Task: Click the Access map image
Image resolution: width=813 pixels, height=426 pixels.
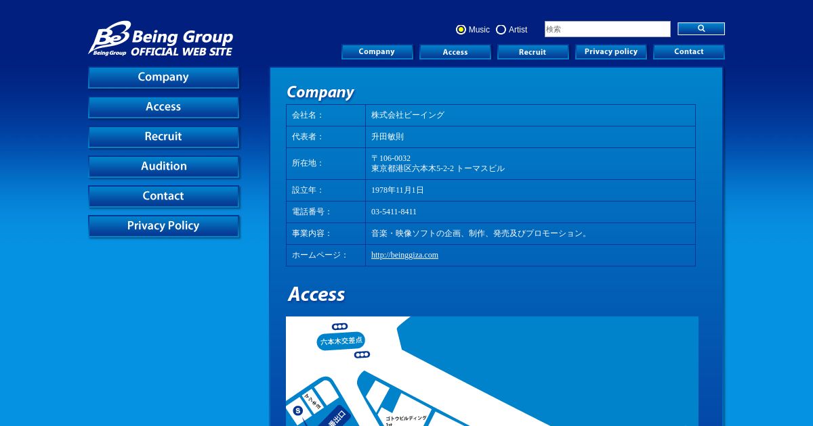Action: tap(492, 371)
